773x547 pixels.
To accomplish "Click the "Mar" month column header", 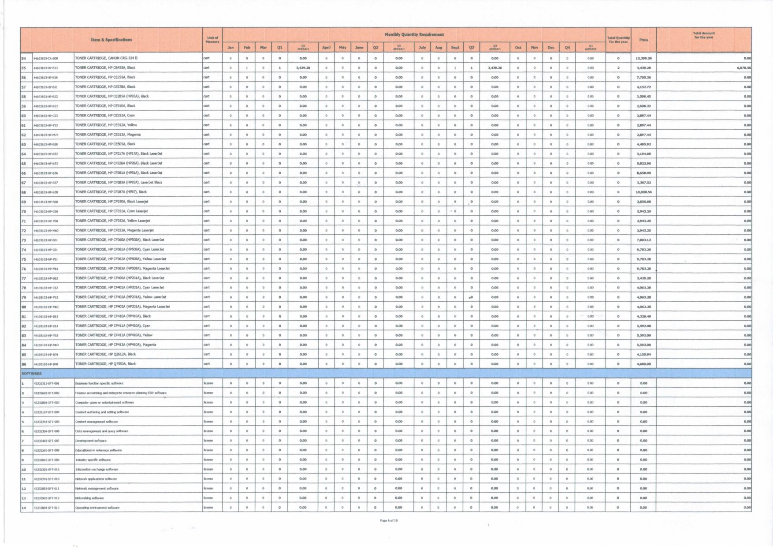I will tap(263, 47).
